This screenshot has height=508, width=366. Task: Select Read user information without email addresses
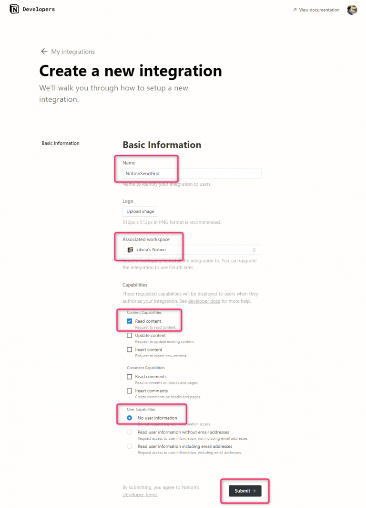(x=129, y=432)
